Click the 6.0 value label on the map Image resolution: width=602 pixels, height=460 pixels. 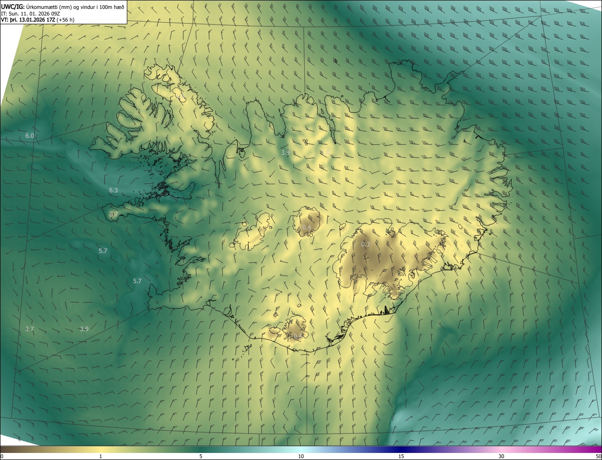click(30, 135)
